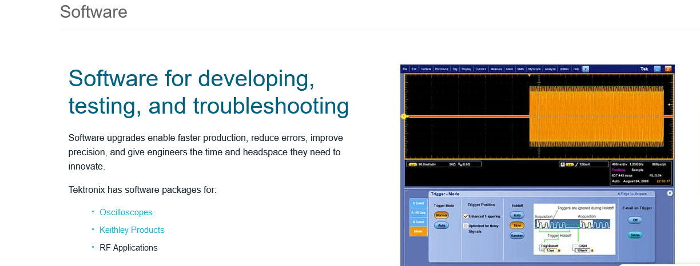Image resolution: width=700 pixels, height=266 pixels.
Task: Open E-mail on Trigger Setup
Action: [x=635, y=235]
